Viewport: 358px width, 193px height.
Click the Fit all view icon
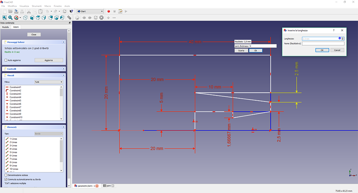click(4, 17)
